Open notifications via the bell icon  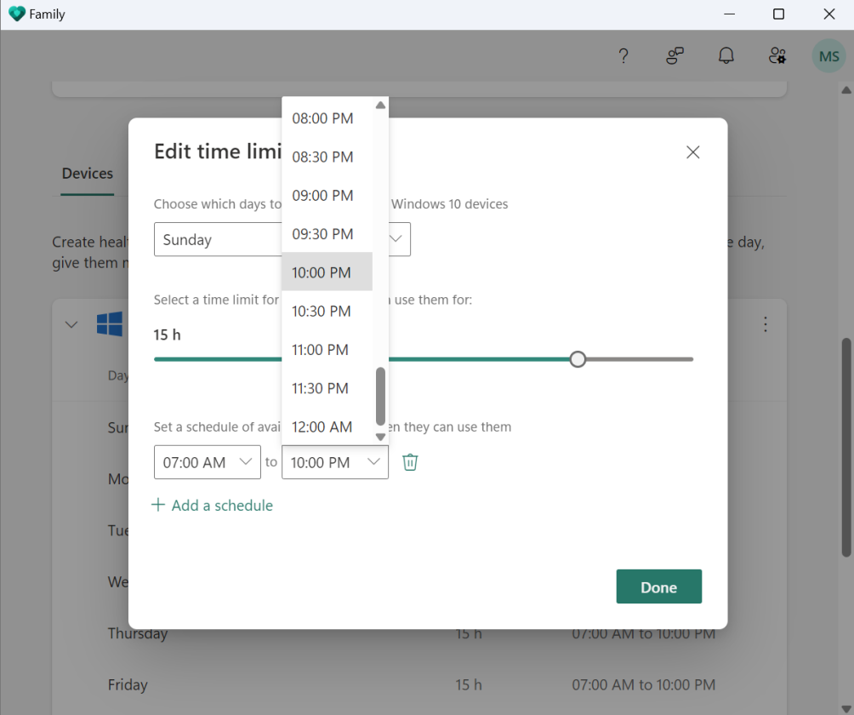[x=726, y=55]
